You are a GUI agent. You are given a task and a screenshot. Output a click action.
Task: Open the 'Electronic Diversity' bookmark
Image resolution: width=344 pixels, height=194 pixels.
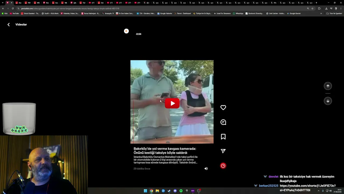coord(254,13)
